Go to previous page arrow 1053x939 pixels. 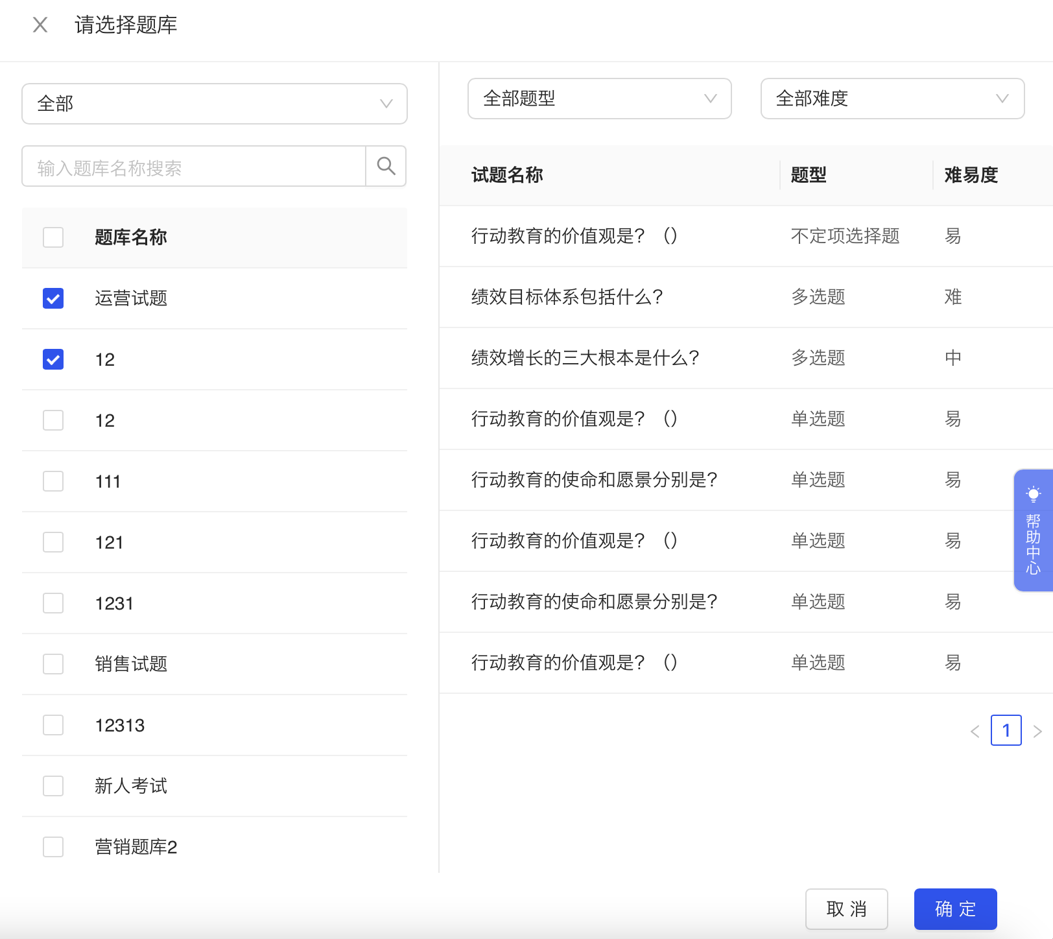[975, 731]
